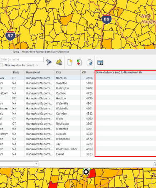Screen dimensions: 156x188
Task: Click the Interstate 89 shield on the map
Action: coord(106,19)
